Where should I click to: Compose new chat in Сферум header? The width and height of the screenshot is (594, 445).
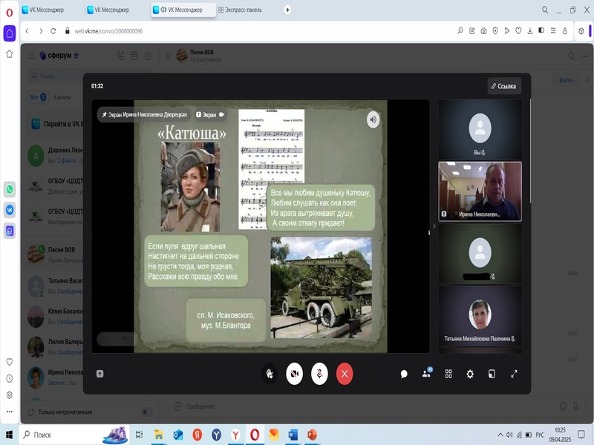point(148,56)
